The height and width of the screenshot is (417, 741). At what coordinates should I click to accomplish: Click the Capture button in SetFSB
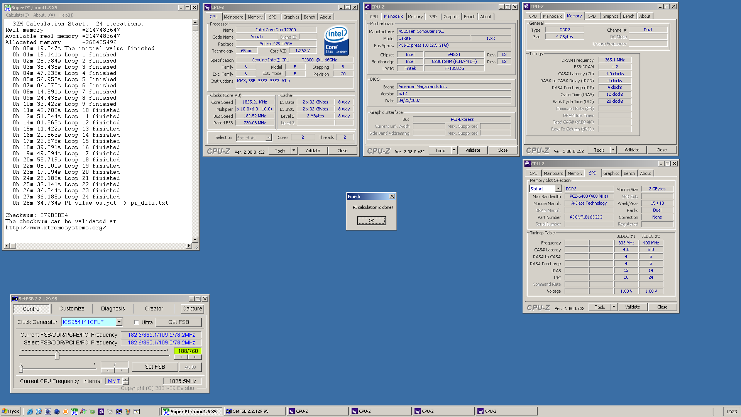[192, 309]
